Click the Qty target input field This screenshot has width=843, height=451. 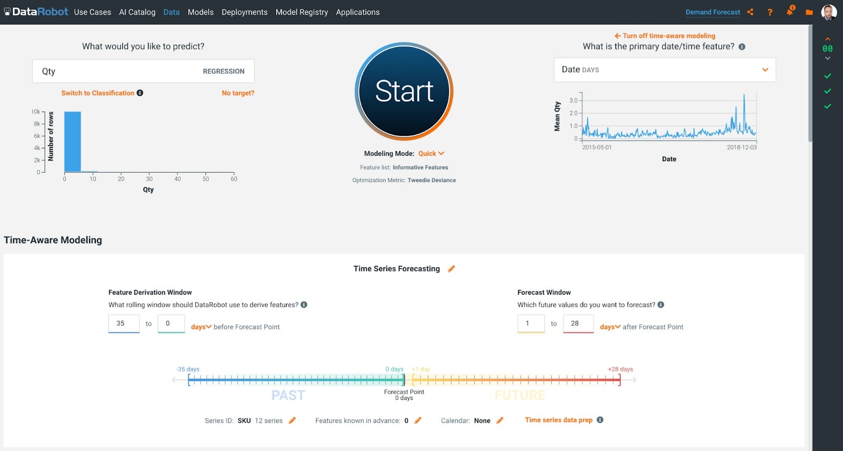coord(143,71)
